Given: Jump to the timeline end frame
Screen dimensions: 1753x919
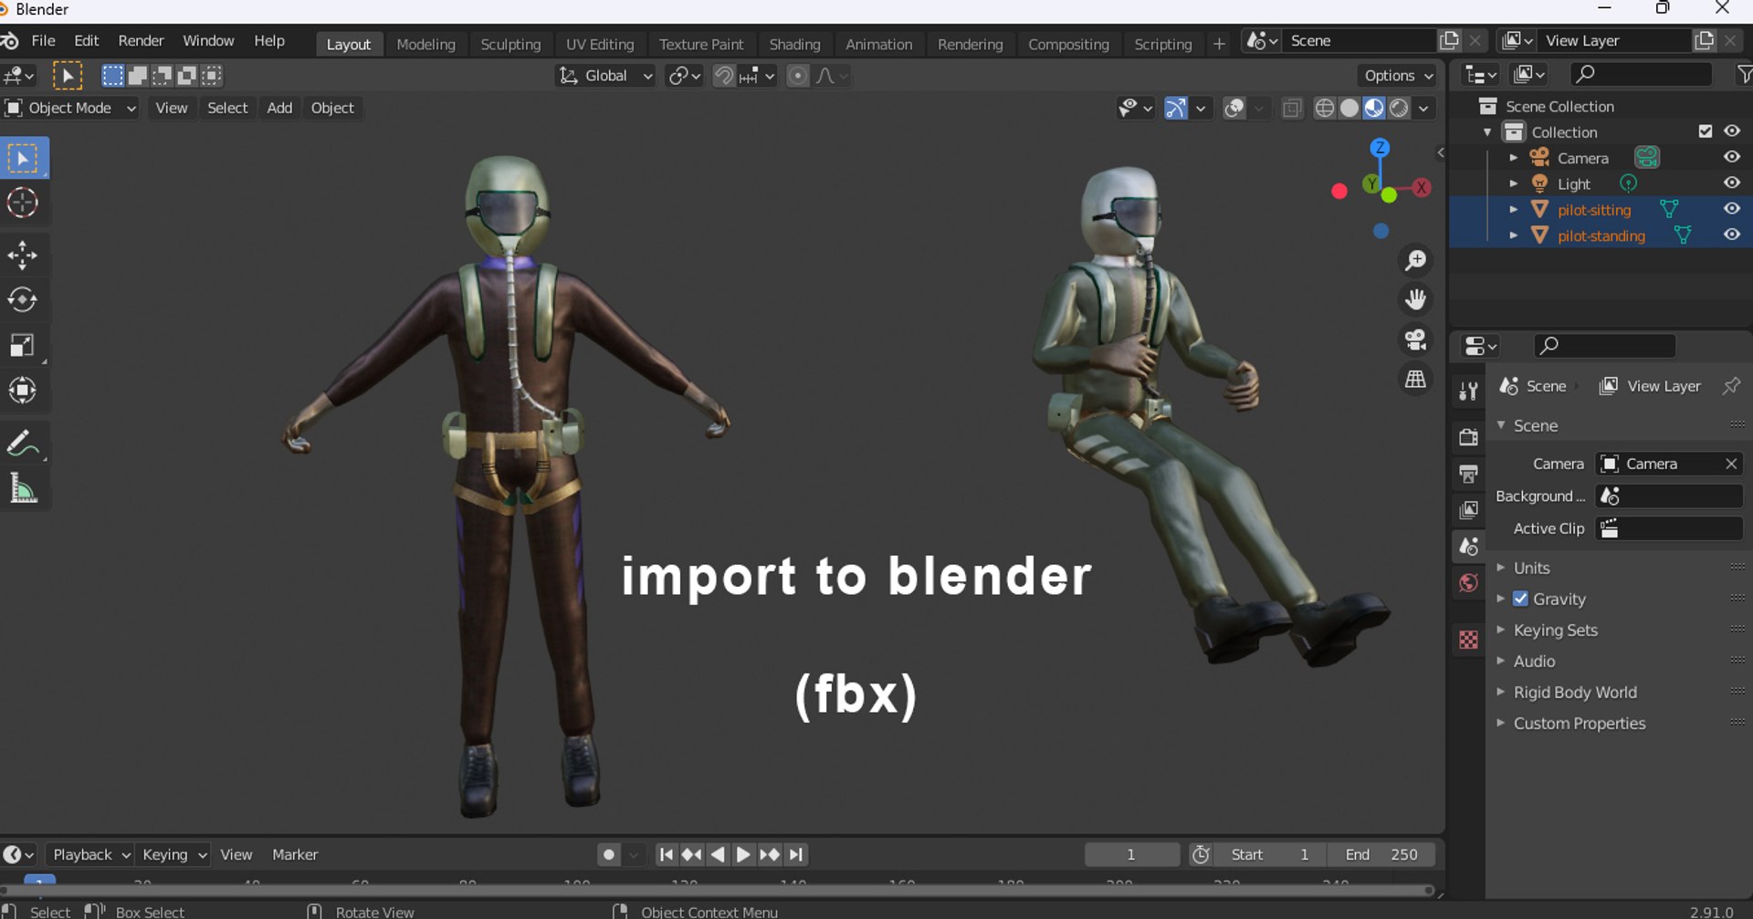Looking at the screenshot, I should pos(796,854).
